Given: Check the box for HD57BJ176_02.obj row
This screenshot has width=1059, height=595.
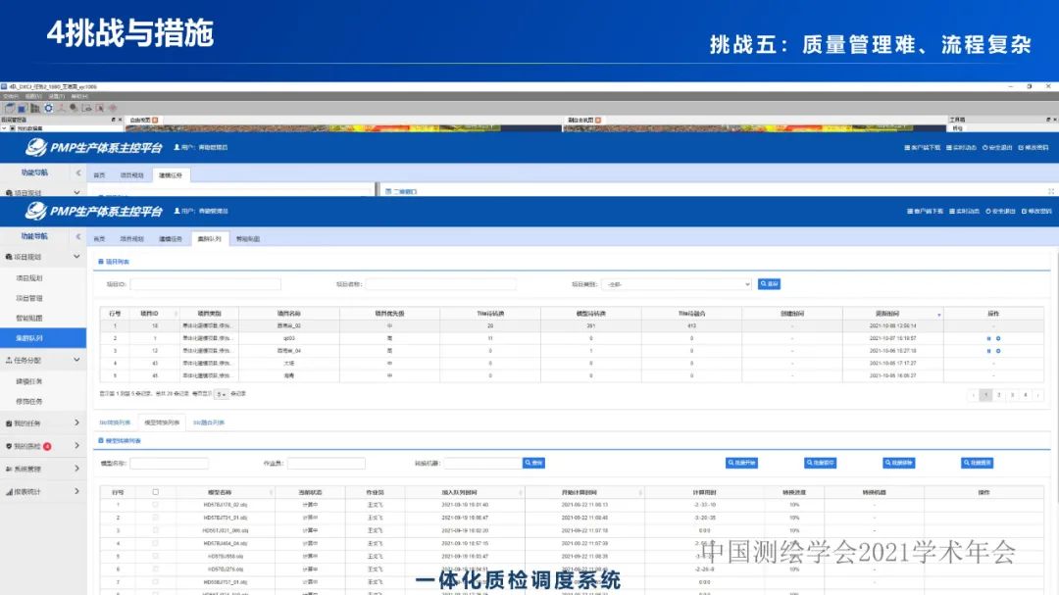Looking at the screenshot, I should pos(155,505).
